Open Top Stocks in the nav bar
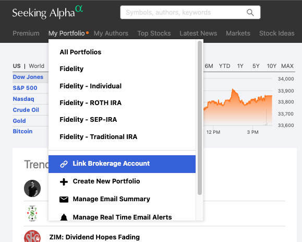The width and height of the screenshot is (302, 242). (154, 33)
